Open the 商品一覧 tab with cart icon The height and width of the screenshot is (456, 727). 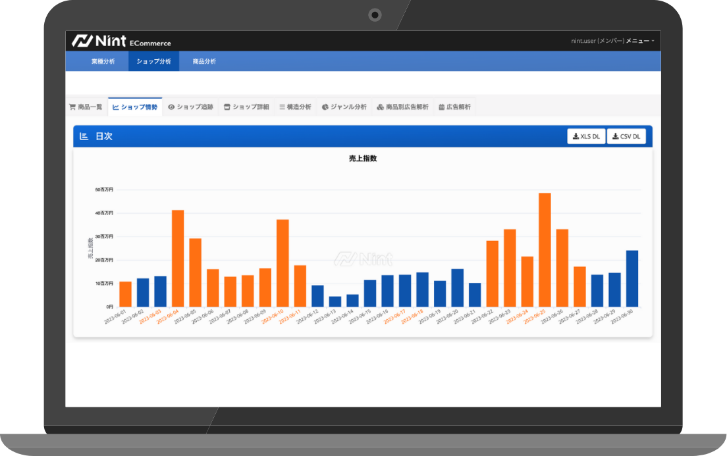pos(86,107)
